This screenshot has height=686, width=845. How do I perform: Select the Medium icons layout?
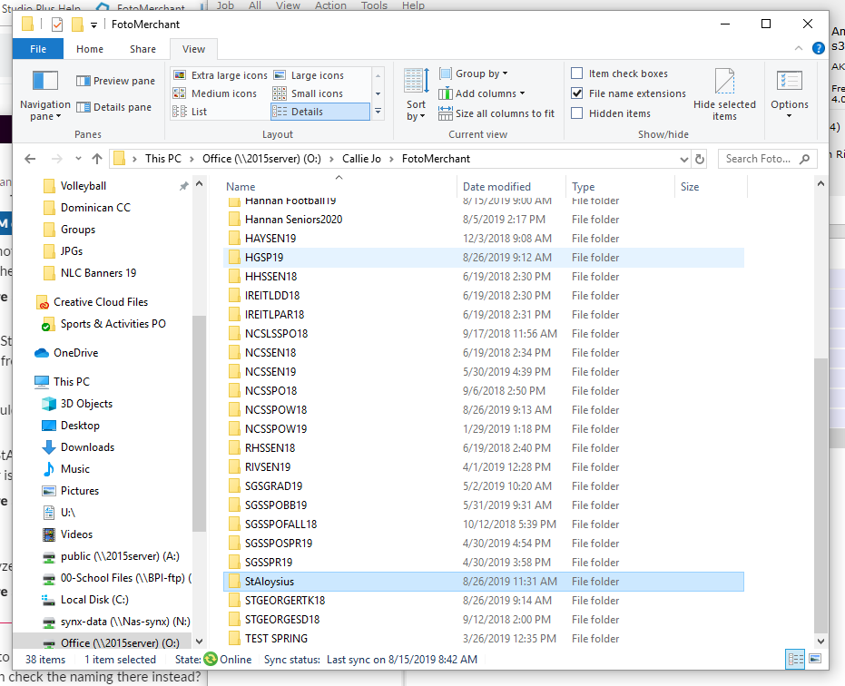click(x=215, y=93)
